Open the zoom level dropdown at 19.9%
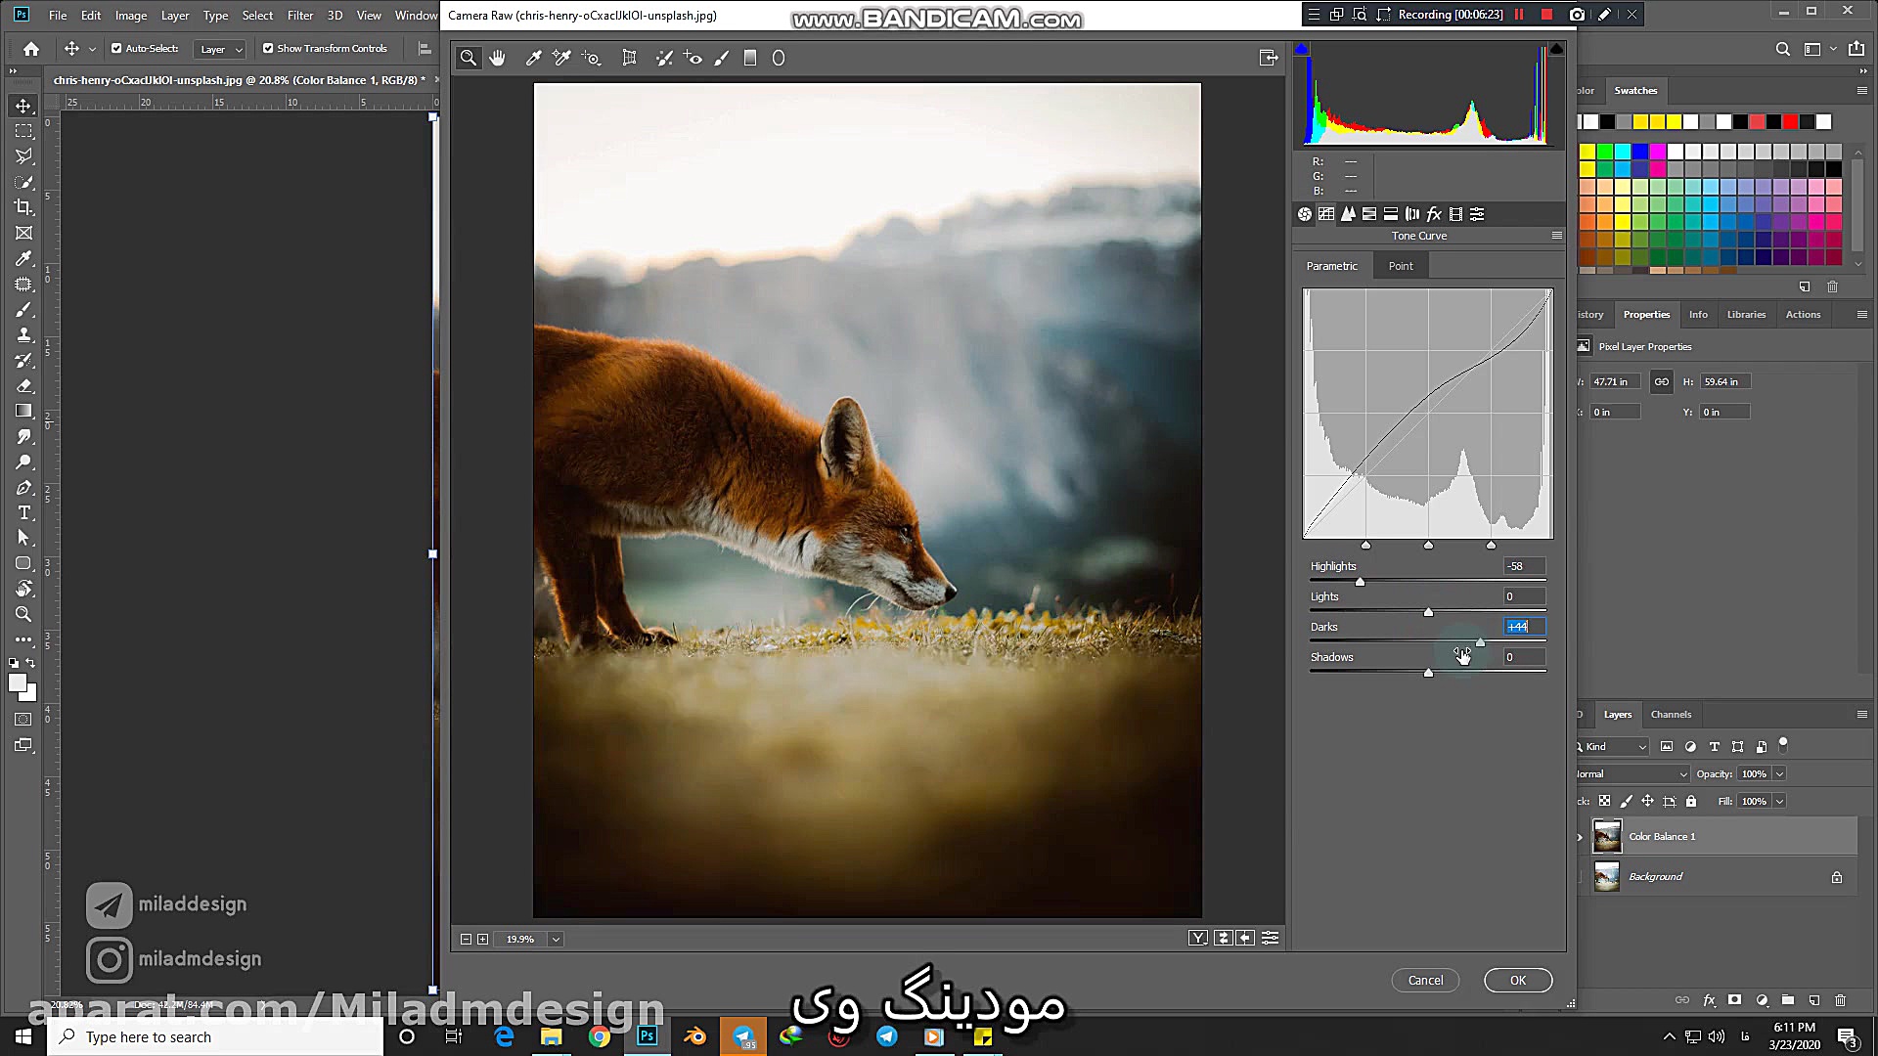The image size is (1878, 1056). tap(556, 939)
